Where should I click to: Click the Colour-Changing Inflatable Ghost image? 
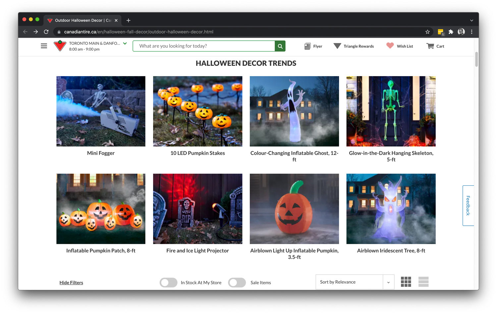[x=294, y=111]
